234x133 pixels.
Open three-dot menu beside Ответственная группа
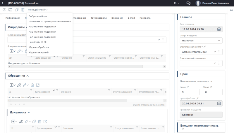coord(219,52)
